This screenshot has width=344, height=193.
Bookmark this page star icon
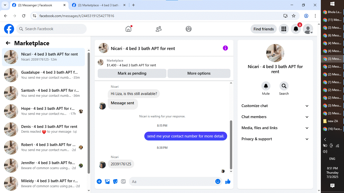point(294,16)
